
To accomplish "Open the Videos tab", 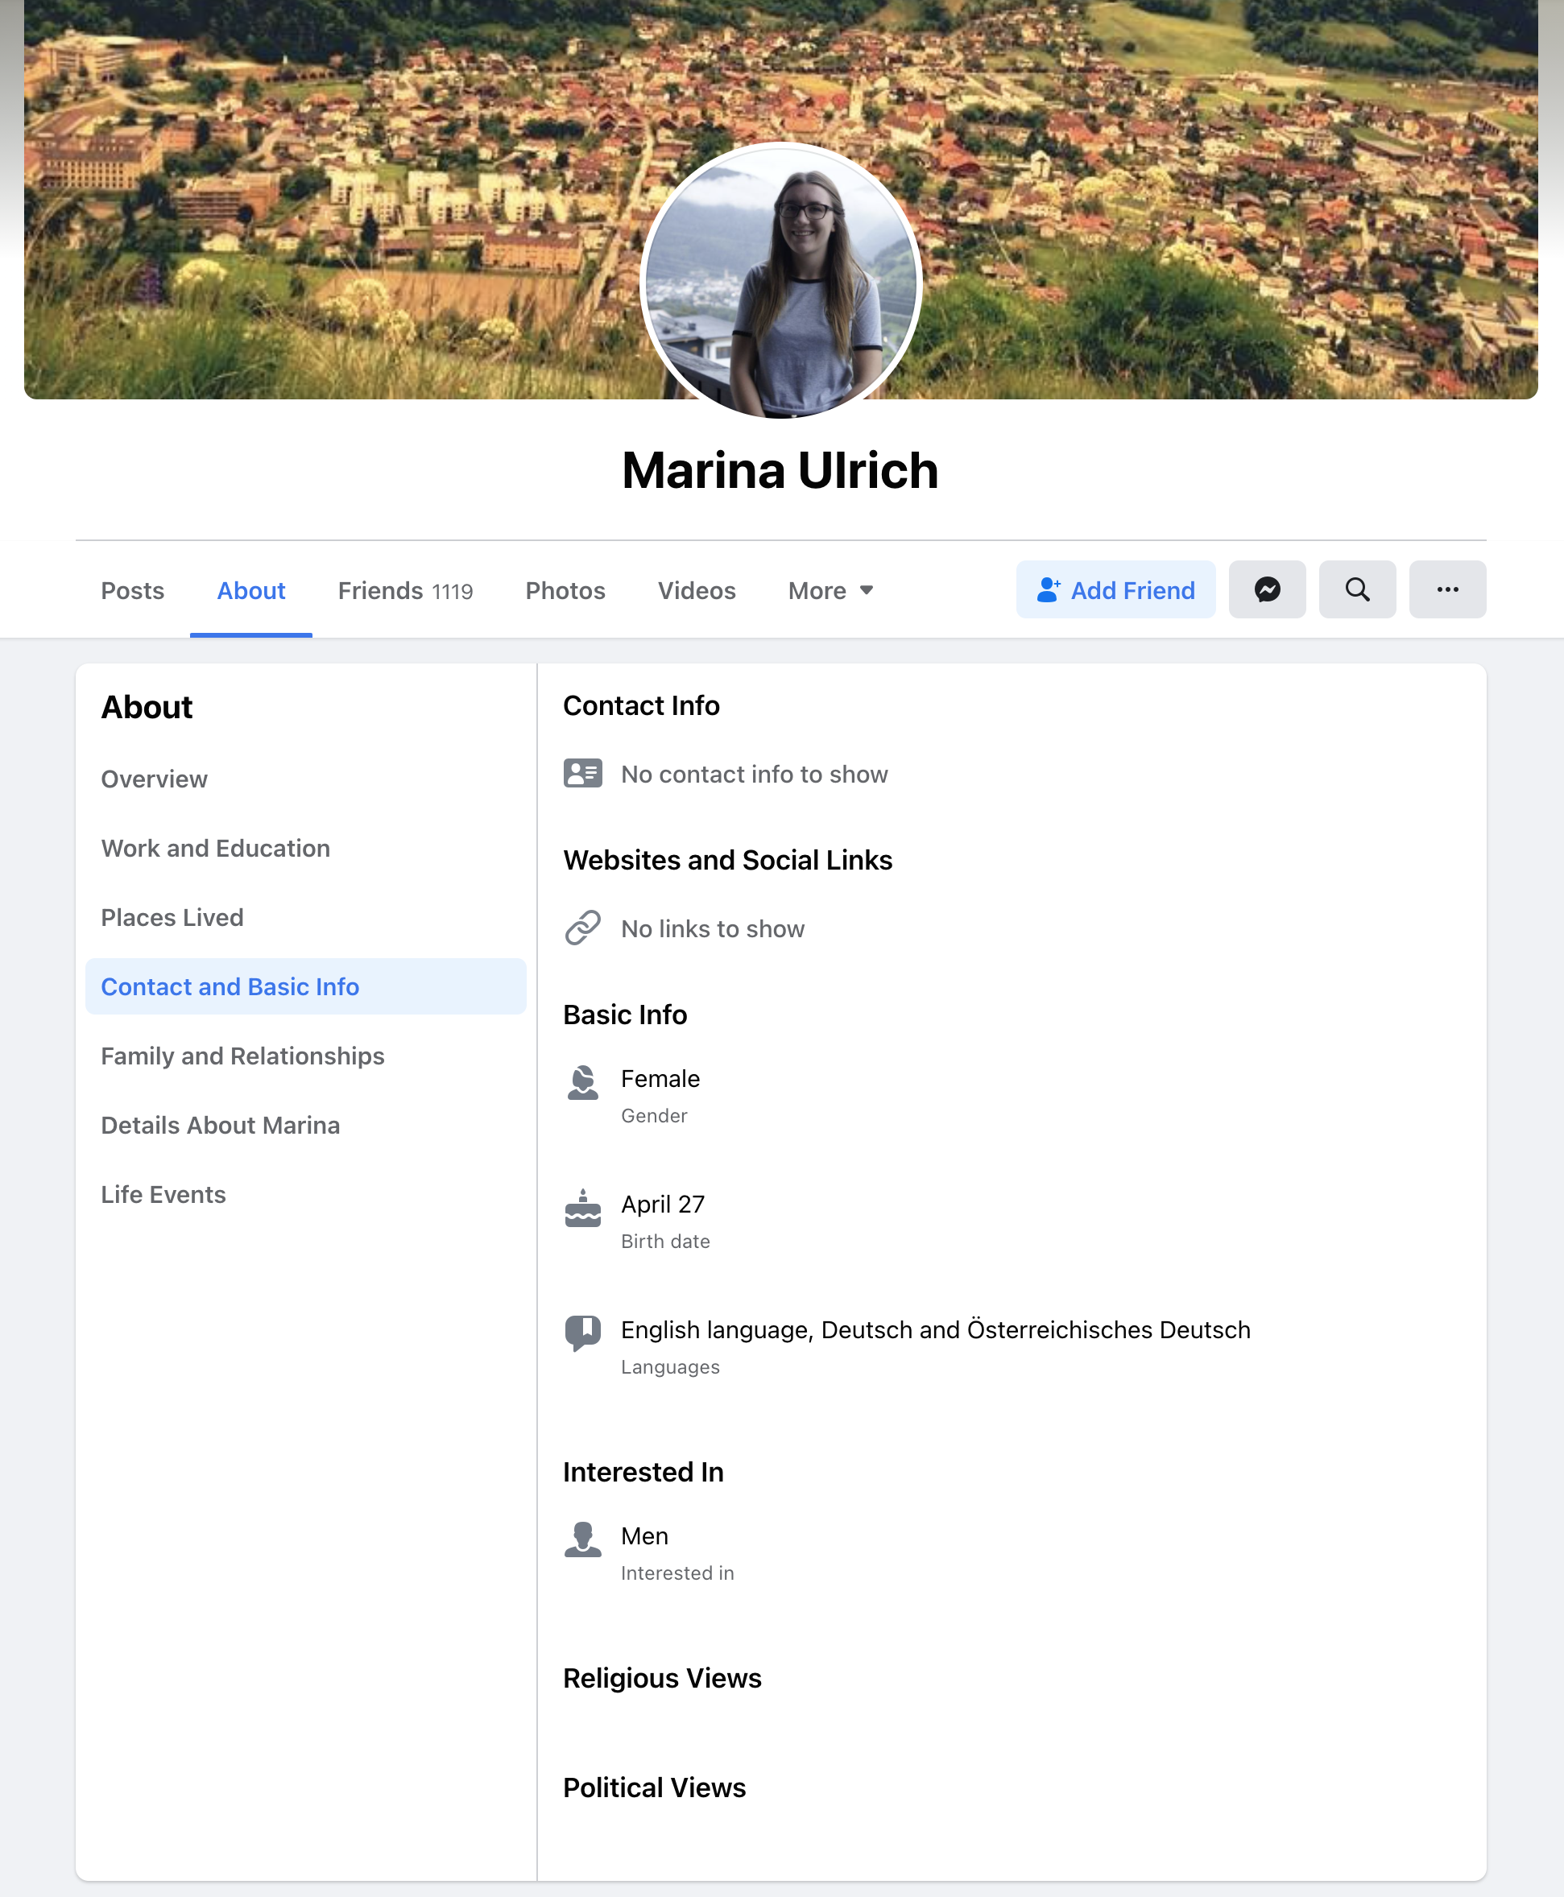I will tap(697, 590).
